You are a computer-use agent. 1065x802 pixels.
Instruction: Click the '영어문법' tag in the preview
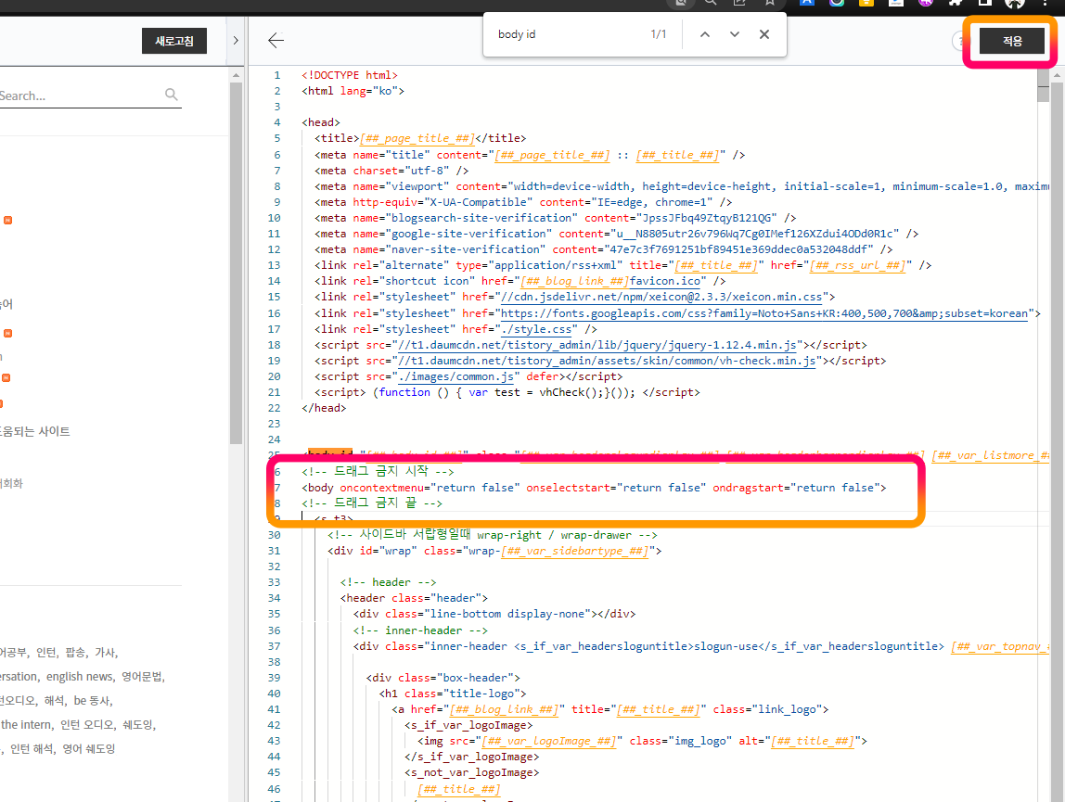point(142,677)
